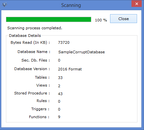Click the Triggers value 0

pyautogui.click(x=59, y=109)
